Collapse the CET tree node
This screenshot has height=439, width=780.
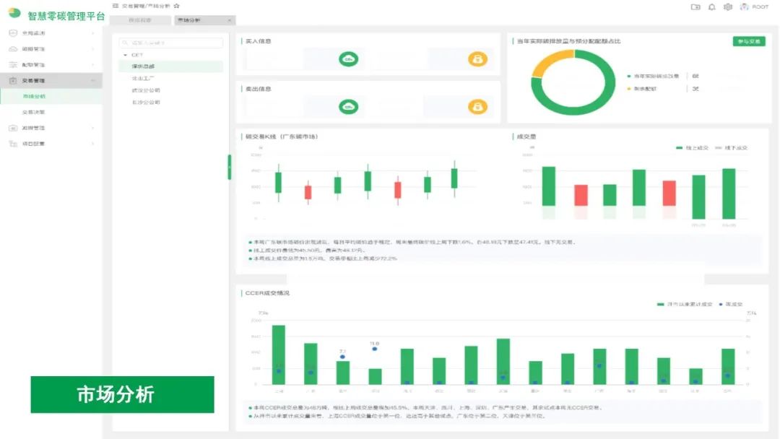(125, 55)
